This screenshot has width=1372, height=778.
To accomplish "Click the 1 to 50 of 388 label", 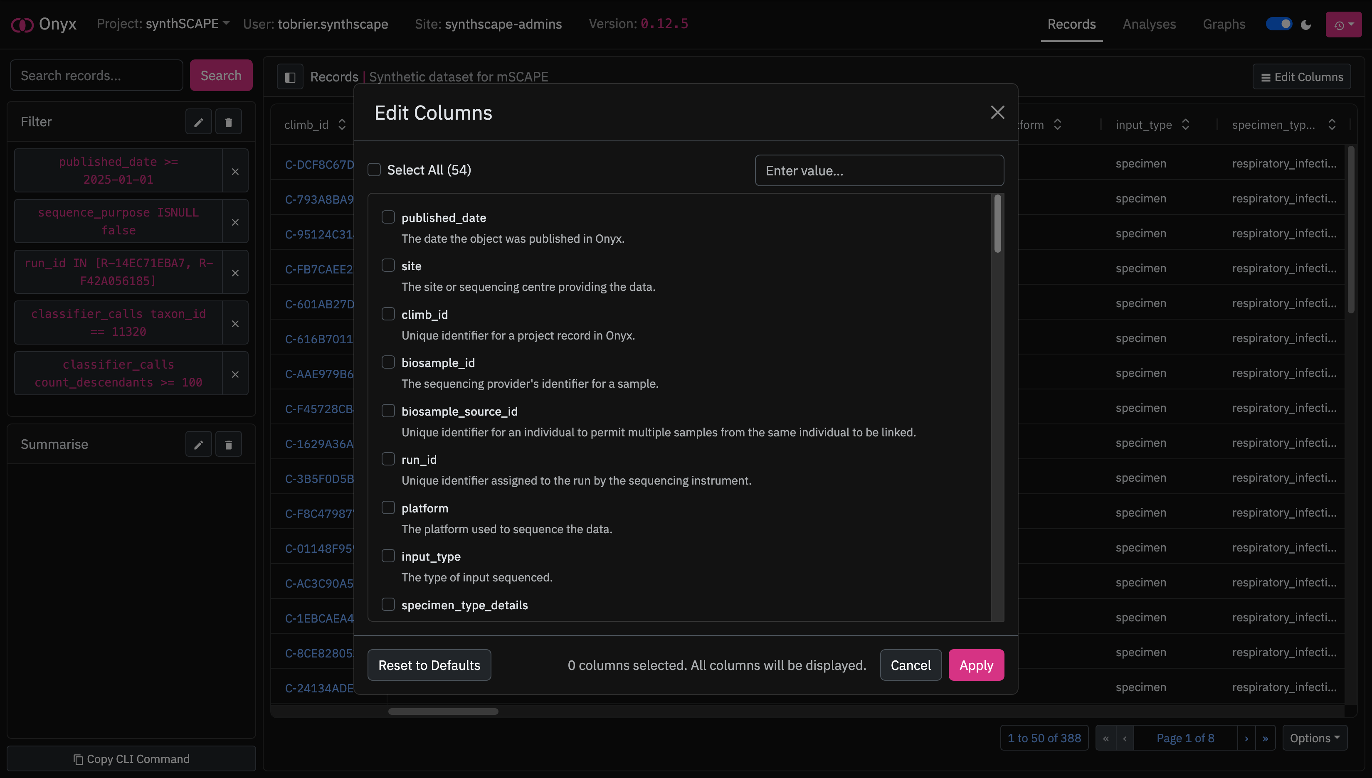I will (1044, 738).
